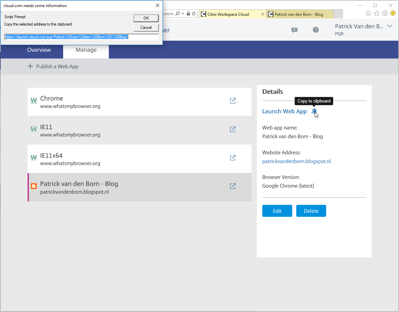The width and height of the screenshot is (399, 312).
Task: Open the help question mark icon
Action: (316, 30)
